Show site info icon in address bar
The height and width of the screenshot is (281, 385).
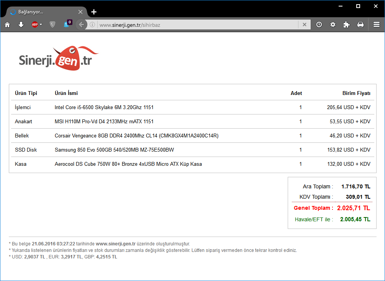[92, 25]
